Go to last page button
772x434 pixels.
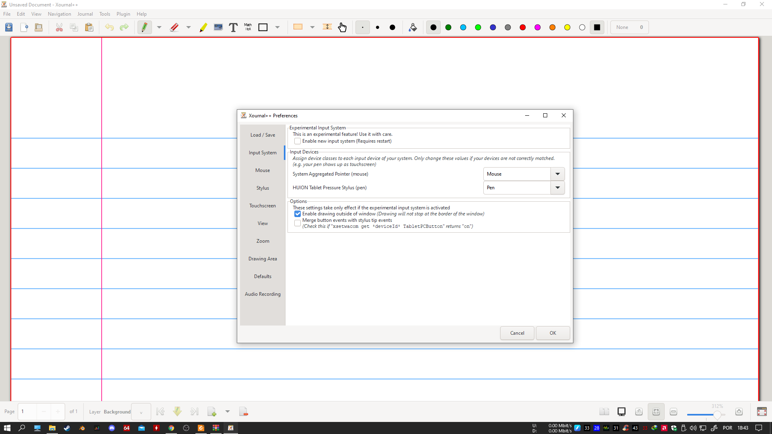click(194, 411)
